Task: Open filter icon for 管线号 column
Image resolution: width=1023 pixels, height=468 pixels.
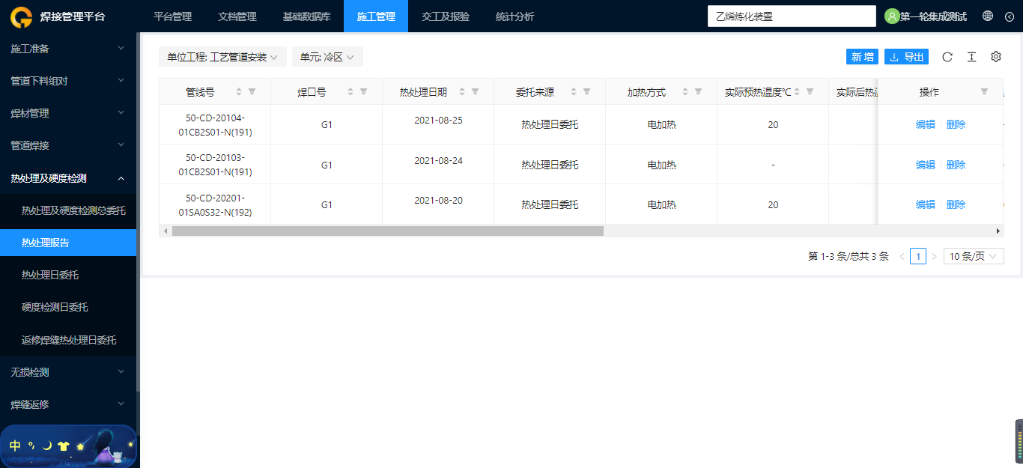Action: [x=252, y=91]
